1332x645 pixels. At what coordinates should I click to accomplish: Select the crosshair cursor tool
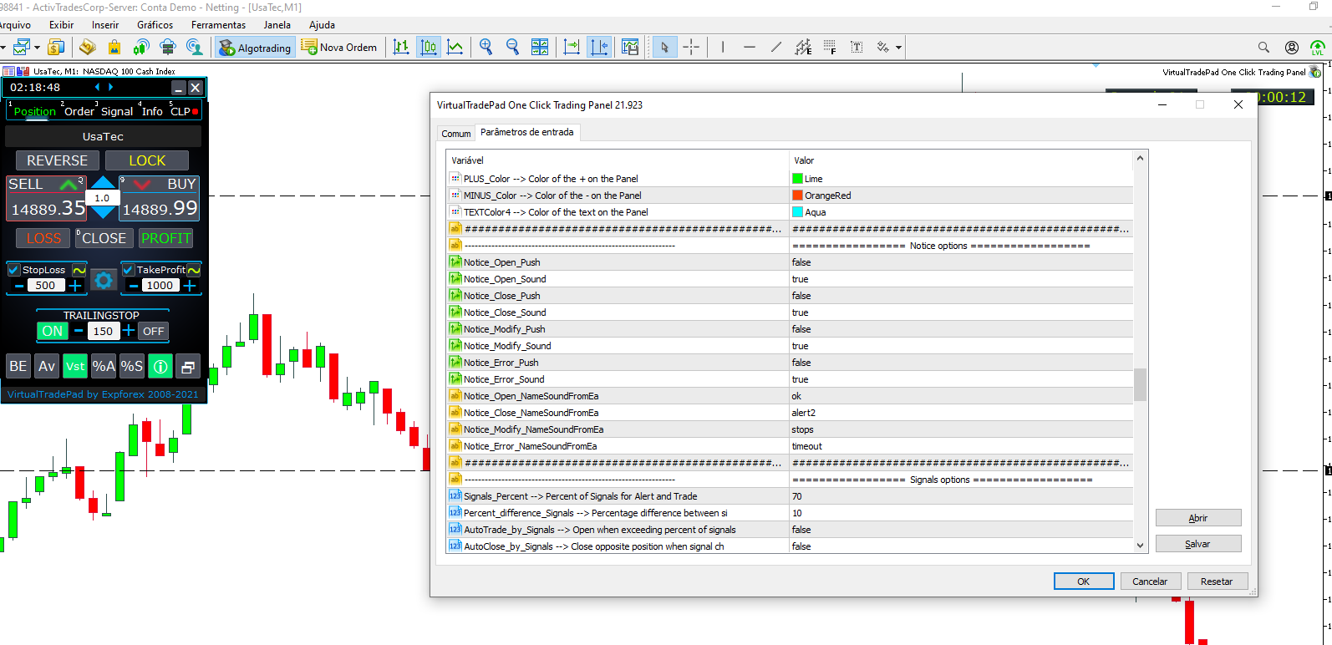[x=691, y=47]
